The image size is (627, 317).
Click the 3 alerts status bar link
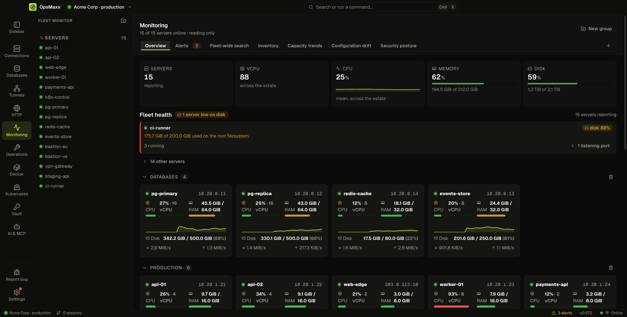click(x=562, y=313)
